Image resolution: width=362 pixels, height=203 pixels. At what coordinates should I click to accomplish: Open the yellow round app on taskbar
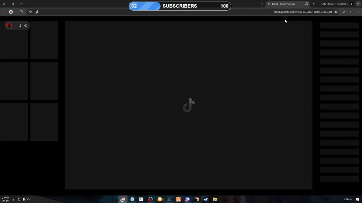click(160, 199)
